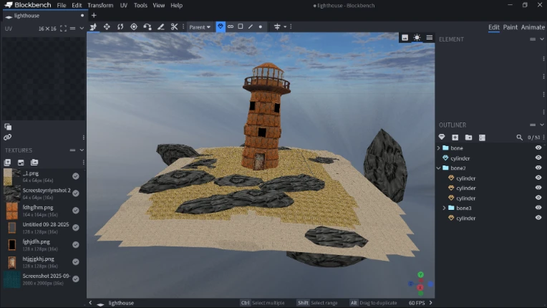Add a group in the Outliner toolbar
Screen dimensions: 547x308
click(468, 138)
